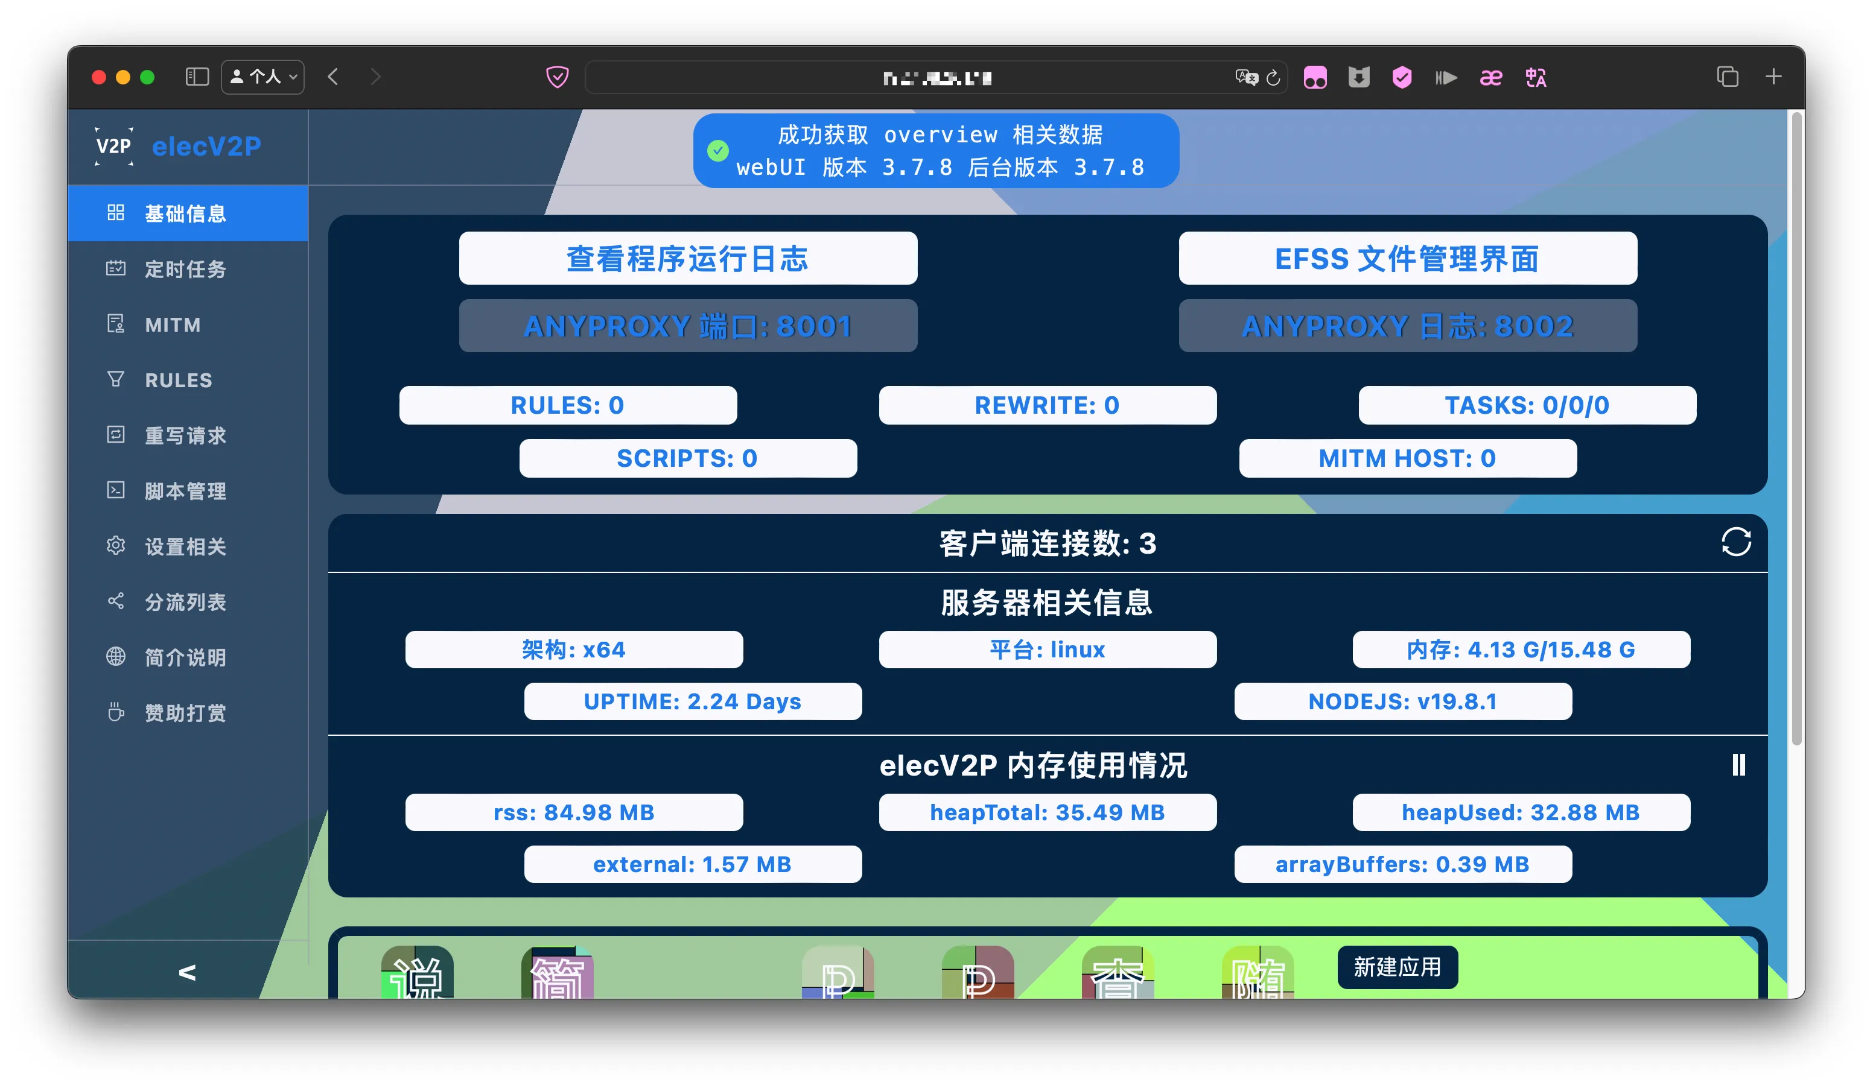Screen dimensions: 1873x1088
Task: Click the 分流列表 share icon in sidebar
Action: click(x=116, y=601)
